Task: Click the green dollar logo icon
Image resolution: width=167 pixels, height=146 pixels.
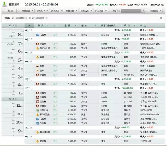Action: pyautogui.click(x=5, y=4)
